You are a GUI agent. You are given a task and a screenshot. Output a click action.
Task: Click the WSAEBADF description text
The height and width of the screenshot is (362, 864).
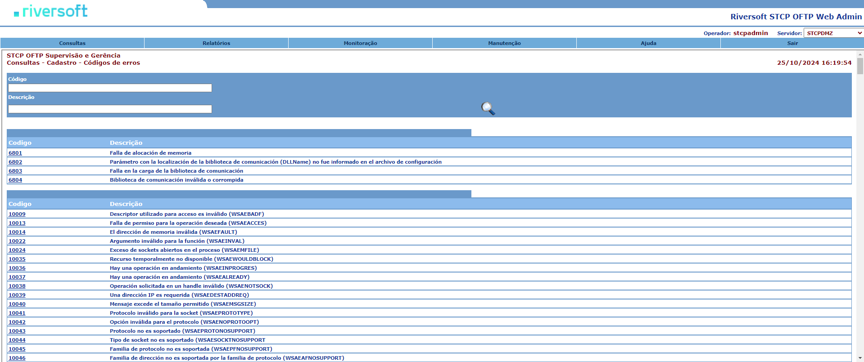[187, 214]
